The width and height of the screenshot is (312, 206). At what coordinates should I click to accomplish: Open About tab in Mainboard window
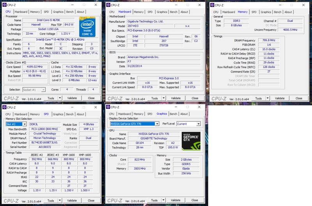(x=184, y=12)
